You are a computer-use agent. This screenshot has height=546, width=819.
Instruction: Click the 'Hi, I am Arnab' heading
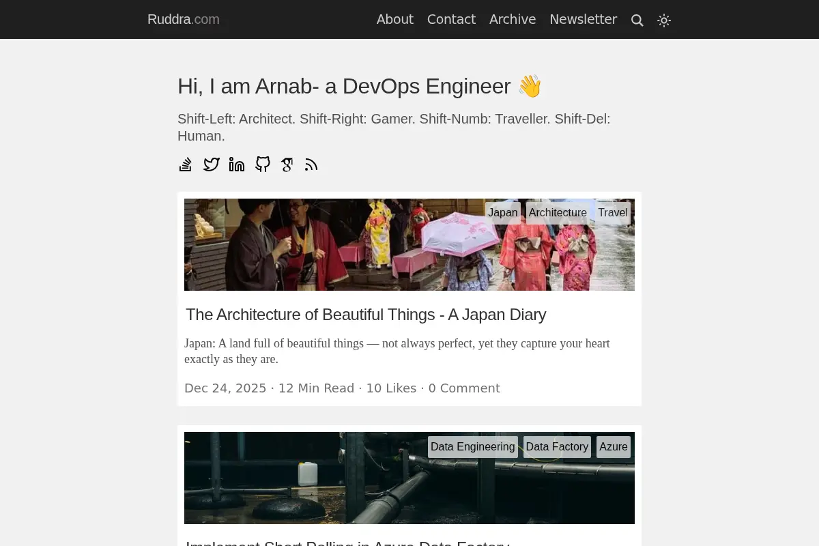coord(360,86)
